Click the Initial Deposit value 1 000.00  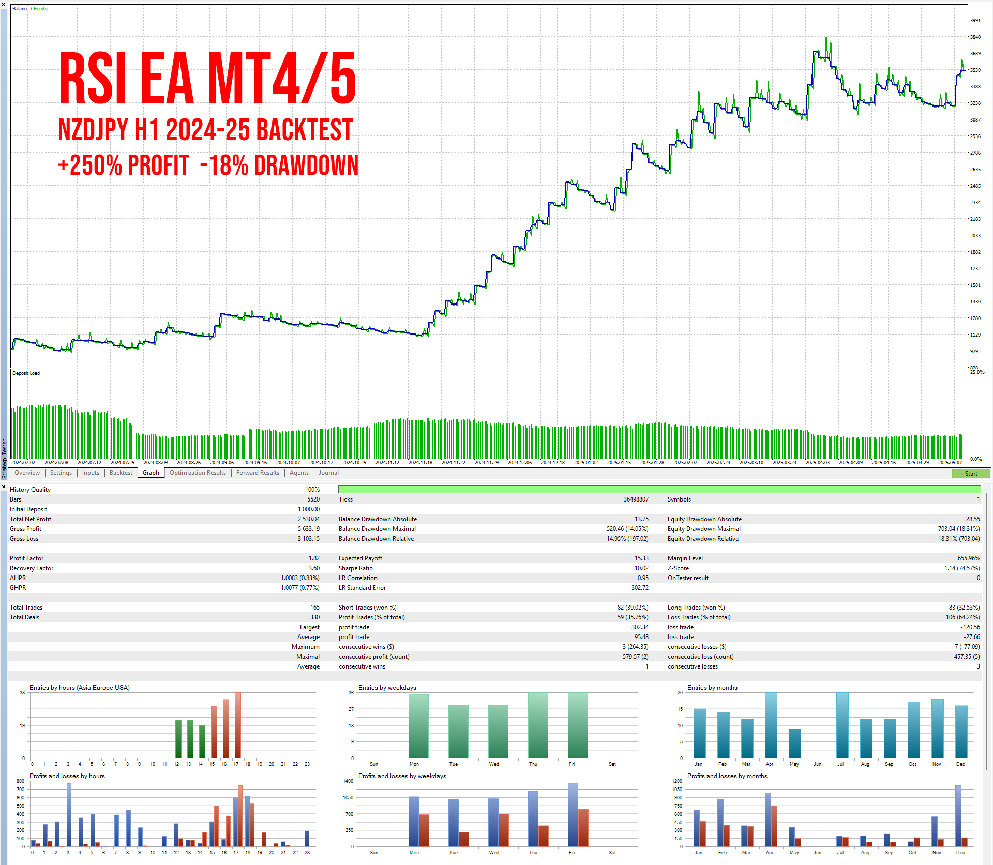[x=309, y=509]
